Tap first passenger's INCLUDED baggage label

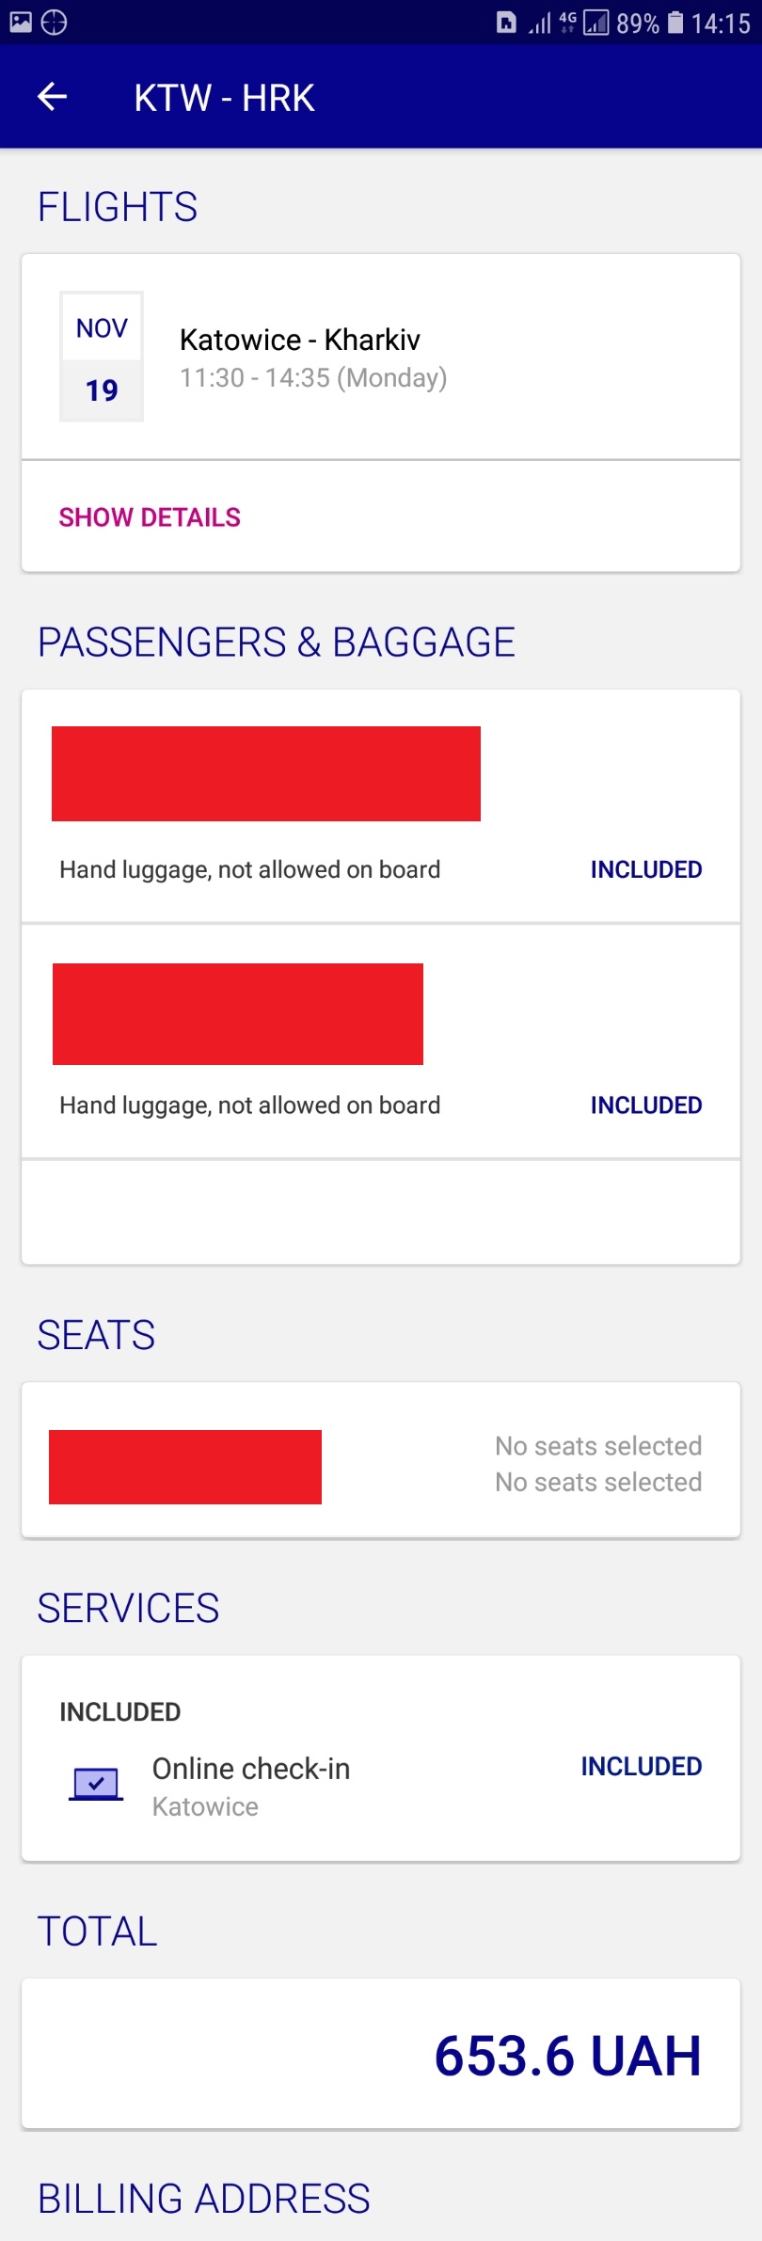coord(646,869)
